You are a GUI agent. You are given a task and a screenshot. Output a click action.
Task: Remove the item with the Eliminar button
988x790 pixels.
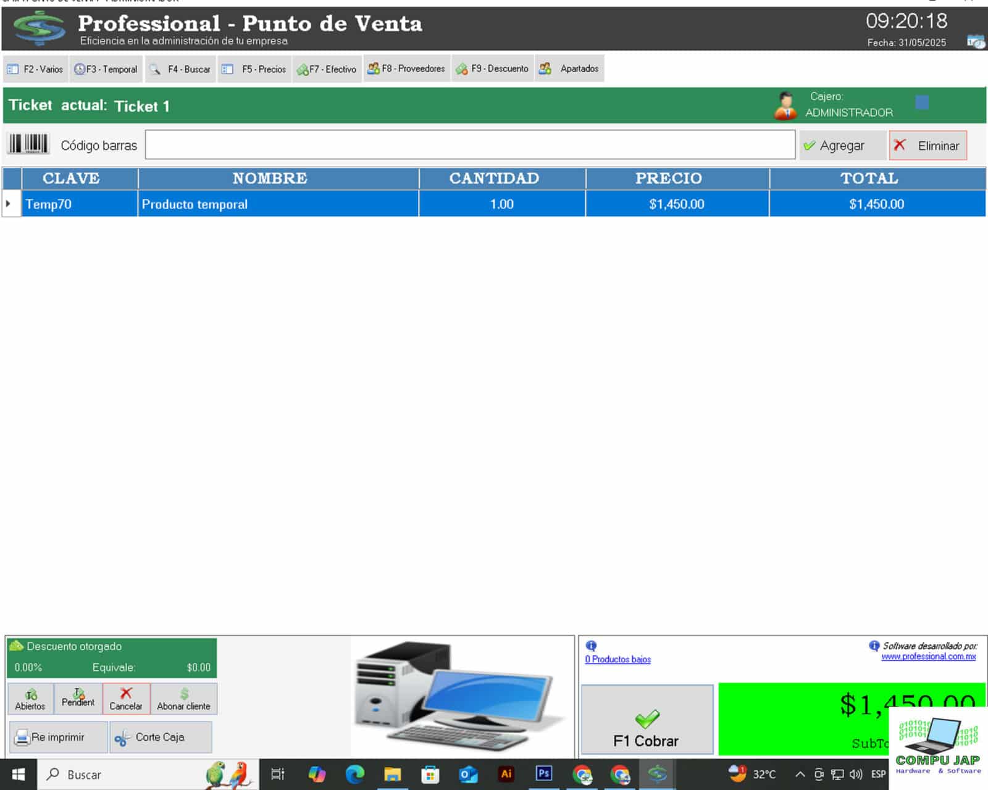point(928,146)
